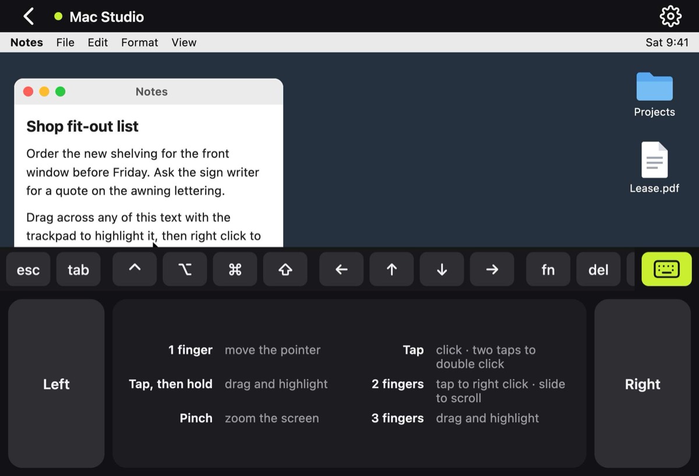Tap the option modifier key
The image size is (699, 476).
pyautogui.click(x=185, y=269)
